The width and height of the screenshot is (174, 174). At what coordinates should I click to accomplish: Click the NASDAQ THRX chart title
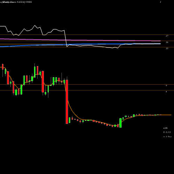24,2
